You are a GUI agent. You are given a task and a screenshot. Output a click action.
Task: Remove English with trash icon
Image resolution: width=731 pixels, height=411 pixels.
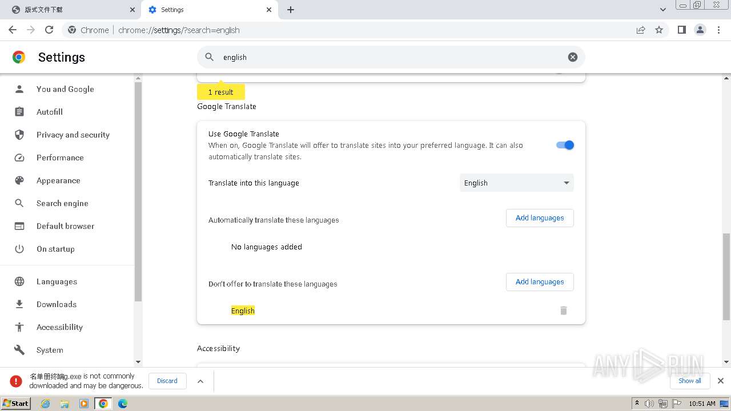coord(564,311)
